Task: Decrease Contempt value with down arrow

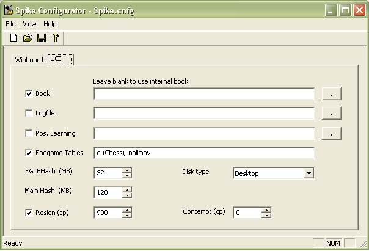Action: pos(266,216)
